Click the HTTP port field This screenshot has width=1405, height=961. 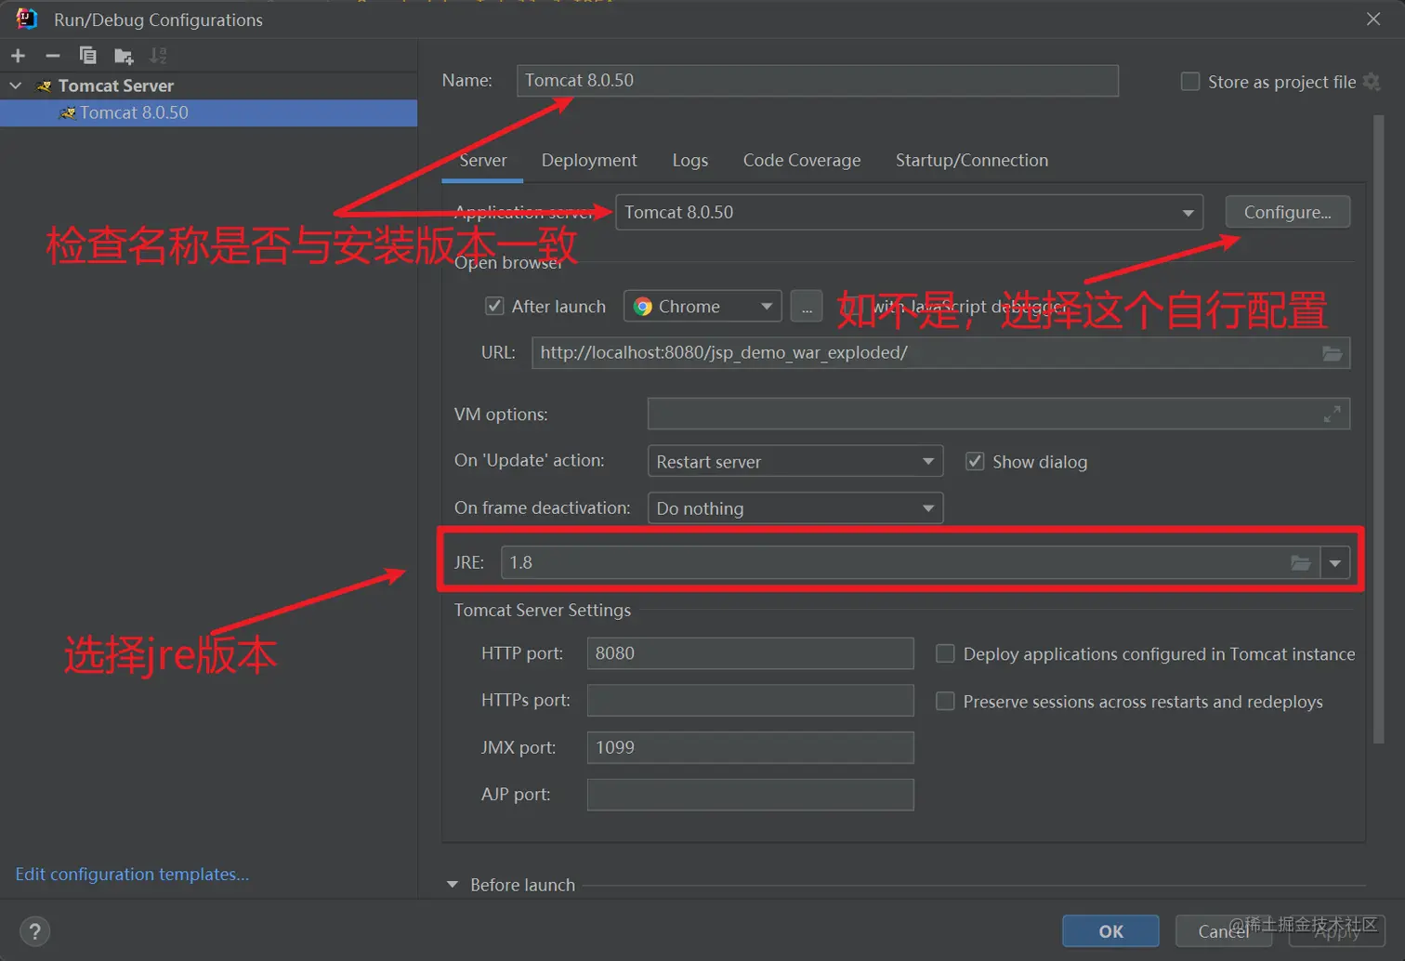click(x=751, y=653)
